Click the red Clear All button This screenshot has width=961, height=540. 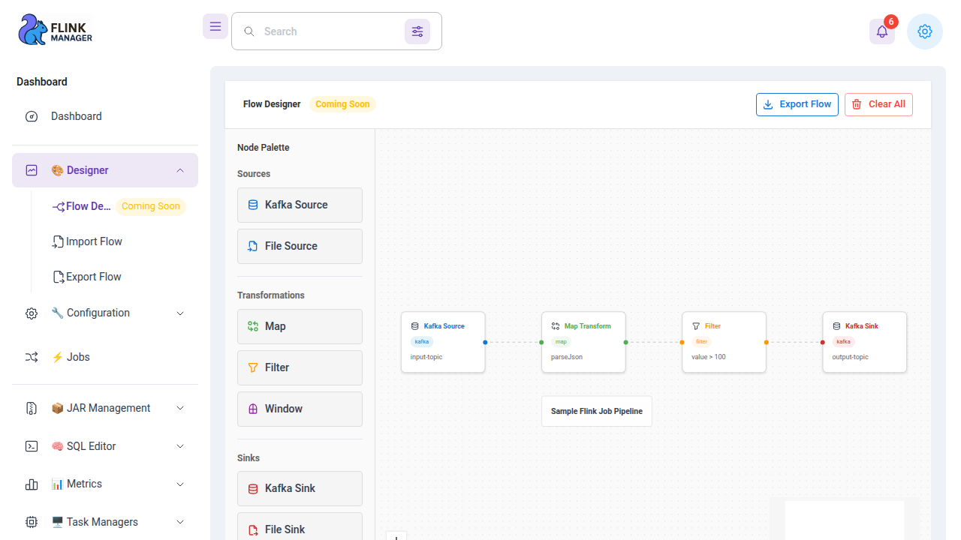878,104
